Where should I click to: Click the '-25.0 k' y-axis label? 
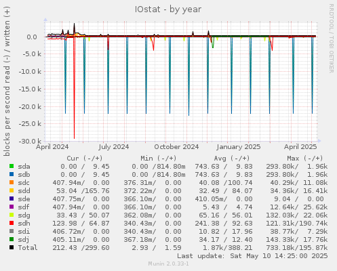pyautogui.click(x=30, y=124)
